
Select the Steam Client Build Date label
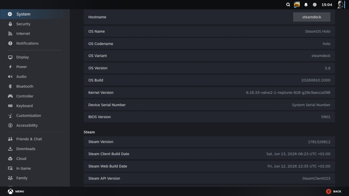point(109,154)
